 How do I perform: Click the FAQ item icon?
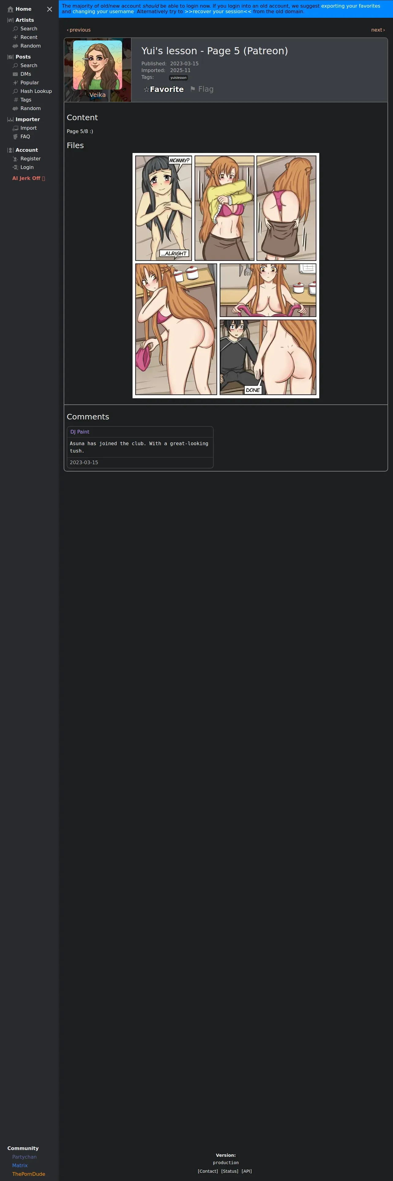click(x=16, y=137)
